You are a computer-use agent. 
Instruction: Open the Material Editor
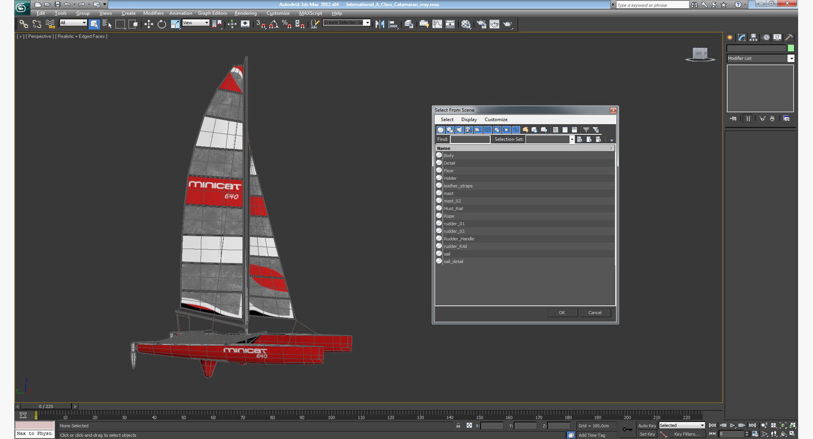pos(466,24)
